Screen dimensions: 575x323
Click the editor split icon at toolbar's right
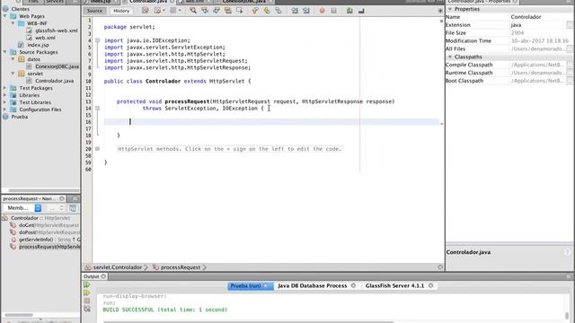click(x=440, y=11)
